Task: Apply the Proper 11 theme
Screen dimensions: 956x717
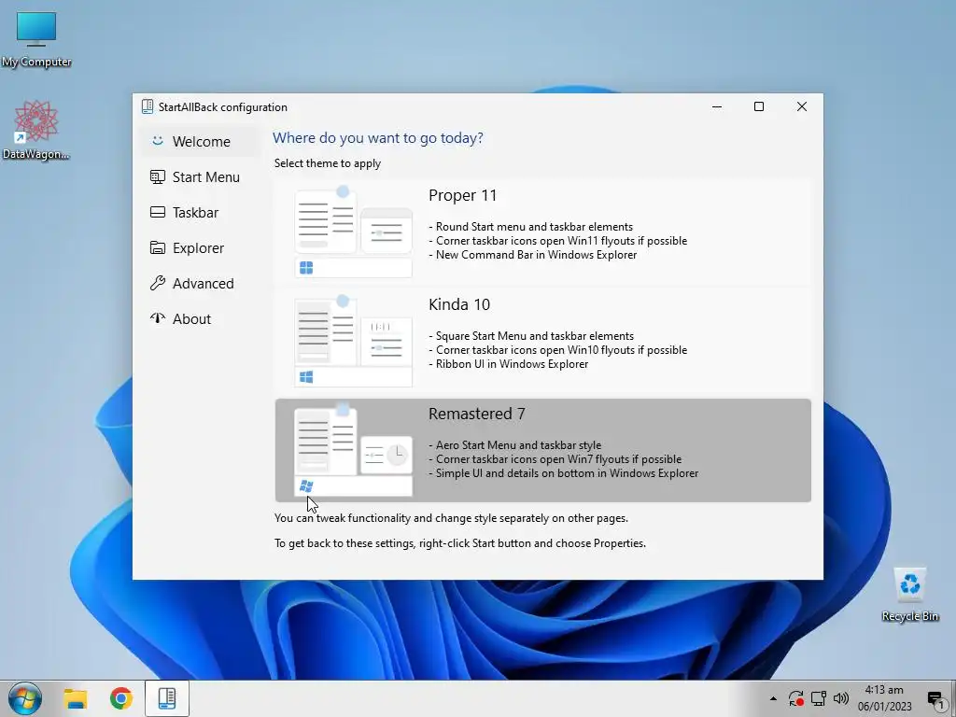Action: coord(542,232)
